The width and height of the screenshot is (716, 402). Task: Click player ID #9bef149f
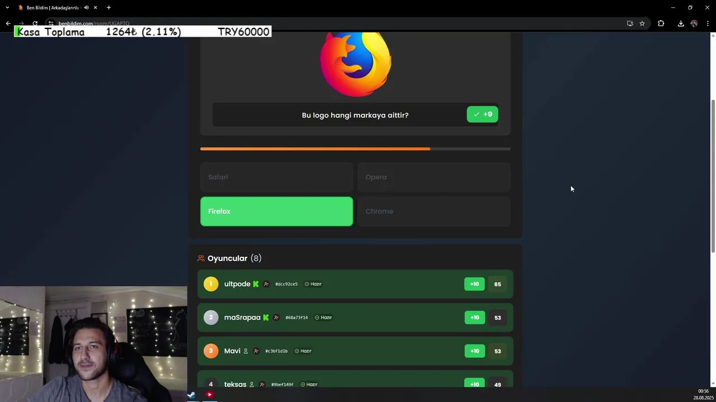pyautogui.click(x=282, y=385)
